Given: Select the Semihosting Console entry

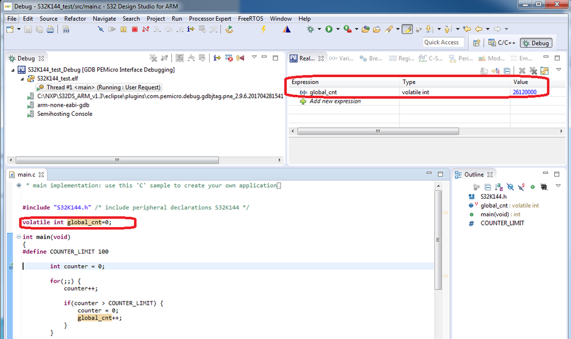Looking at the screenshot, I should (61, 114).
